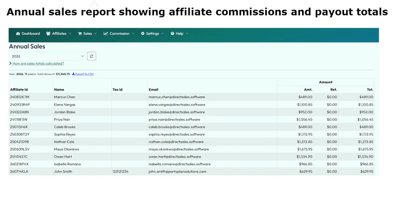Click the name Maya Okonkwo
The height and width of the screenshot is (223, 396).
click(67, 149)
